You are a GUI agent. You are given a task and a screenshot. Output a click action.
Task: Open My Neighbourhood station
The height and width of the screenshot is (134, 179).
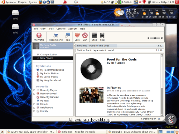click(x=50, y=80)
